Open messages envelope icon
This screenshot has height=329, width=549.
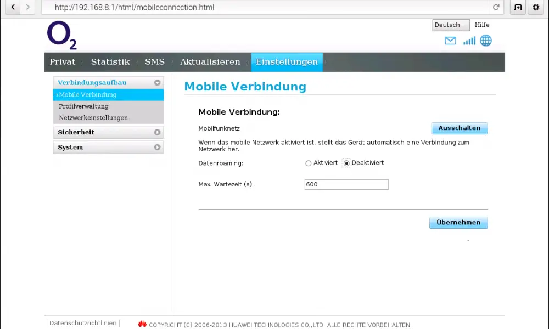tap(450, 41)
